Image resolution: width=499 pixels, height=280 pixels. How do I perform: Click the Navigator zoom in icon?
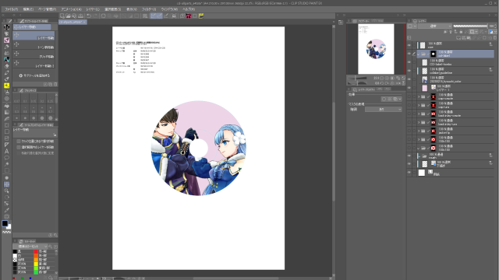pos(387,78)
